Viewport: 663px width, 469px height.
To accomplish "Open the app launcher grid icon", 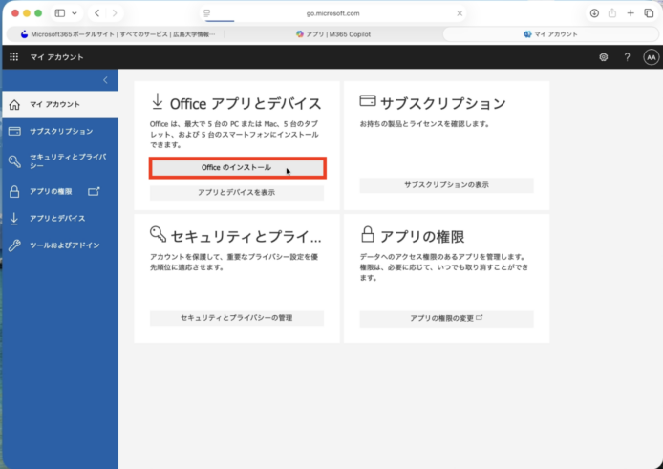I will [14, 57].
